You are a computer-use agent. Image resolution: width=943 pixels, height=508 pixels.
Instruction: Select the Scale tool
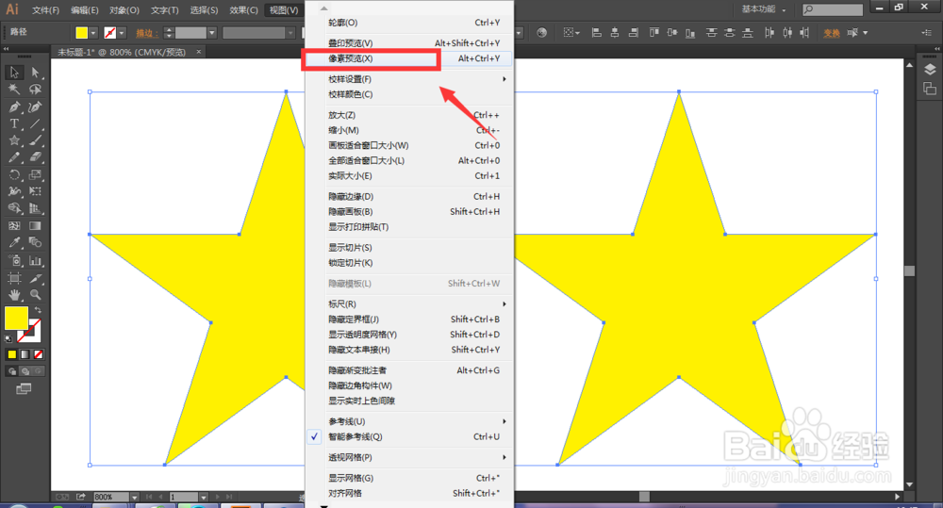(36, 175)
